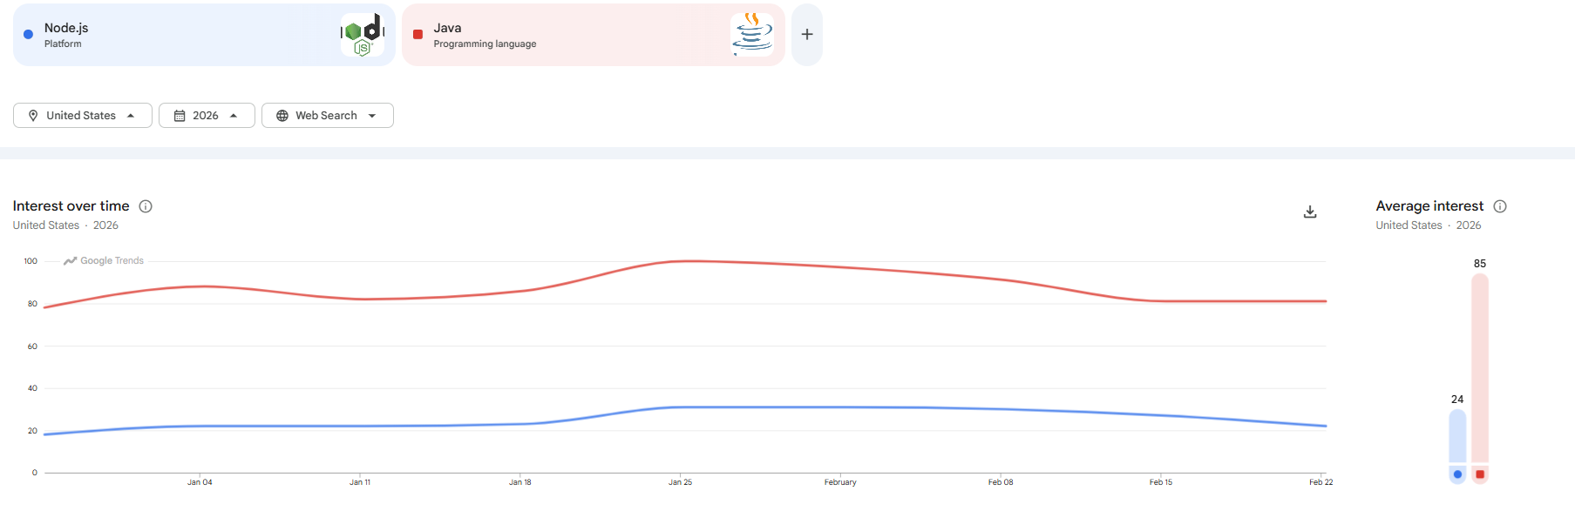This screenshot has height=531, width=1575.
Task: Click the red square under average bar
Action: (x=1480, y=474)
